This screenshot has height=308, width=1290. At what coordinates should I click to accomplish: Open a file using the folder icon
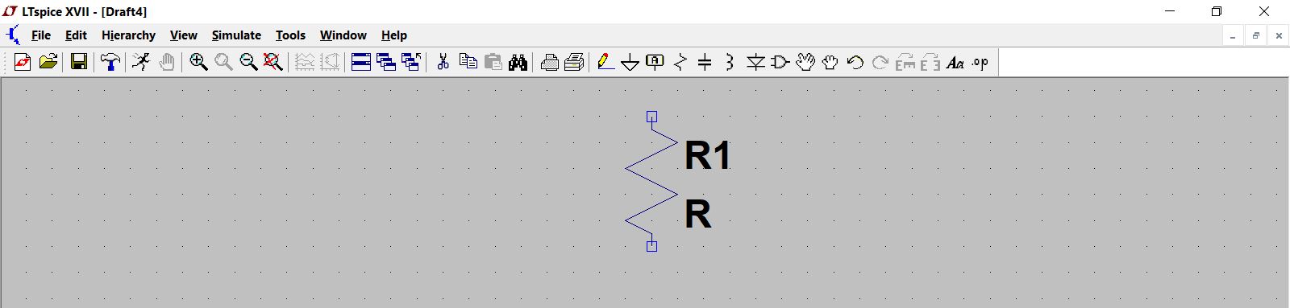click(48, 62)
